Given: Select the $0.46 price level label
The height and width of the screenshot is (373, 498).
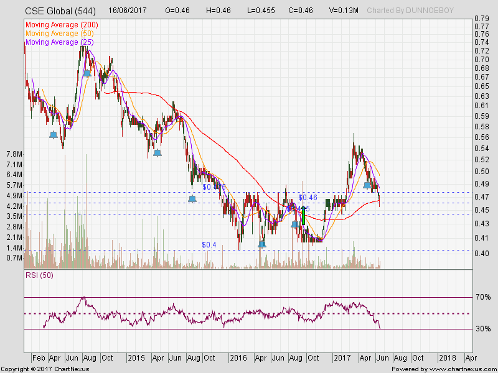Looking at the screenshot, I should pos(308,197).
